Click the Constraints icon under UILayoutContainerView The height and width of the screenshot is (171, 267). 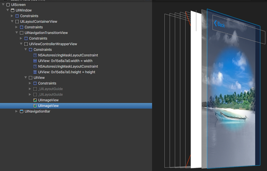click(x=21, y=27)
